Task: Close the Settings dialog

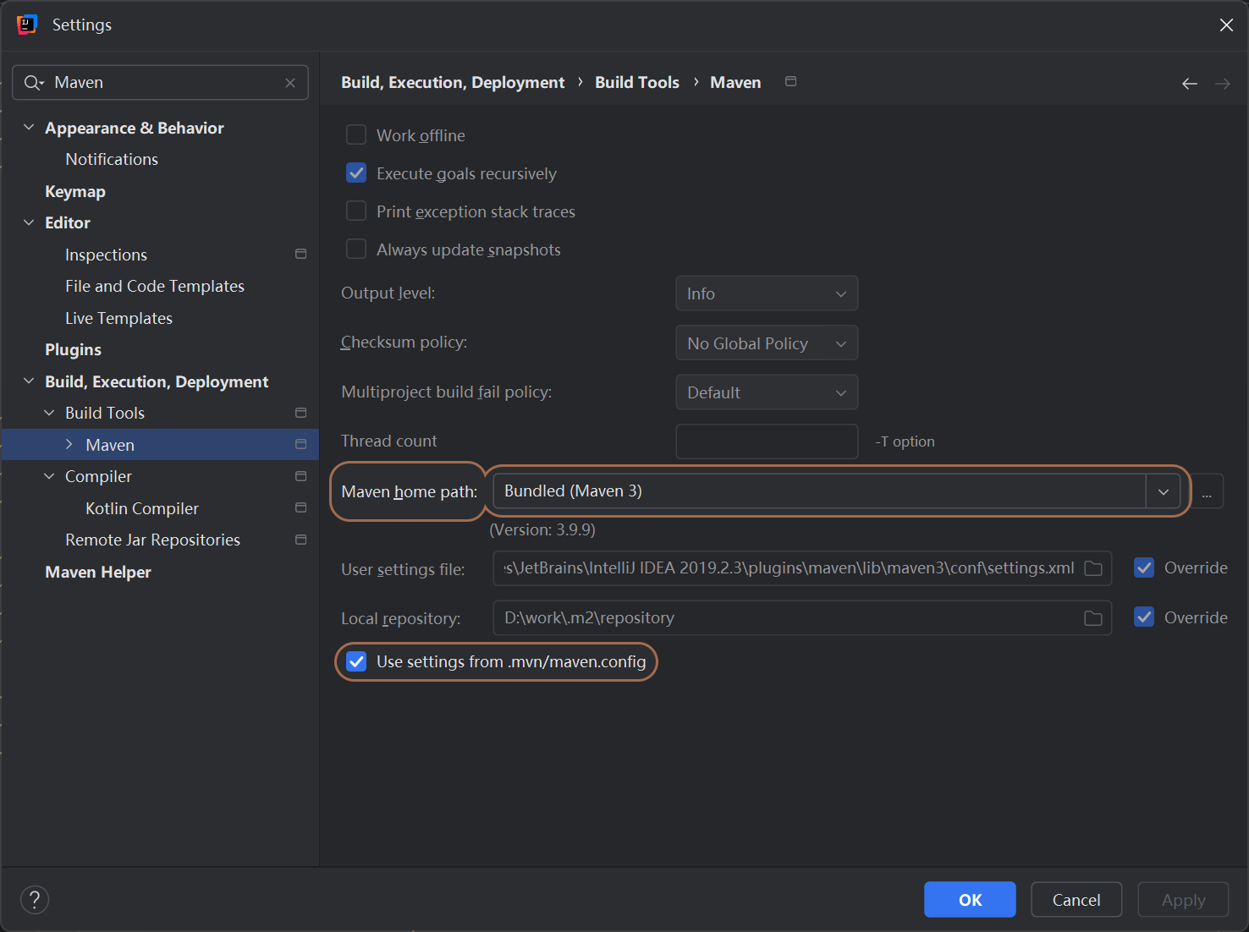Action: click(x=1226, y=25)
